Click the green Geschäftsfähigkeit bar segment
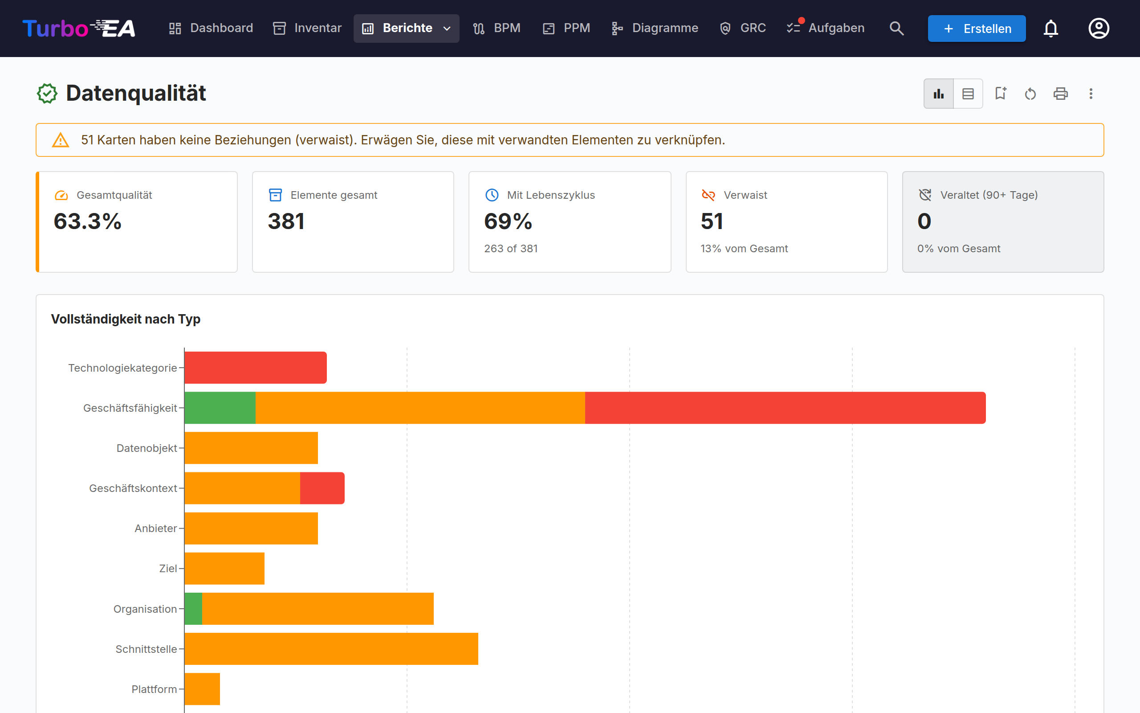The height and width of the screenshot is (713, 1140). coord(220,407)
